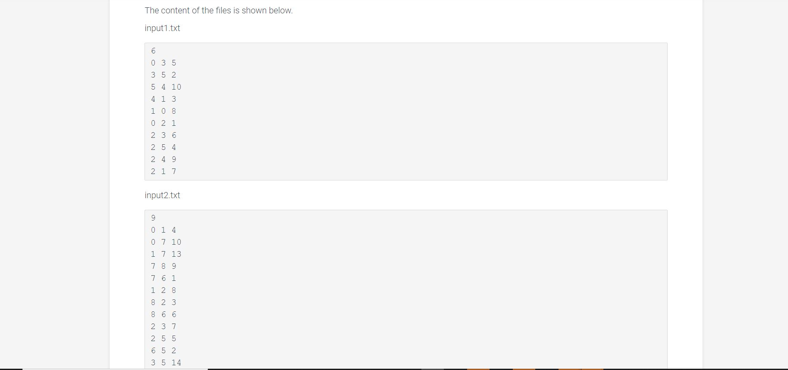The width and height of the screenshot is (788, 370).
Task: Click the '8 2 3' line in input2.txt
Action: point(163,302)
